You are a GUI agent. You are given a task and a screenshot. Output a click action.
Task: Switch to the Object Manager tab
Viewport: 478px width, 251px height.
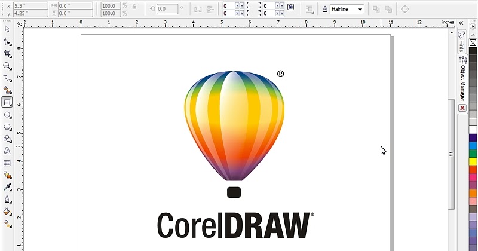[x=462, y=79]
